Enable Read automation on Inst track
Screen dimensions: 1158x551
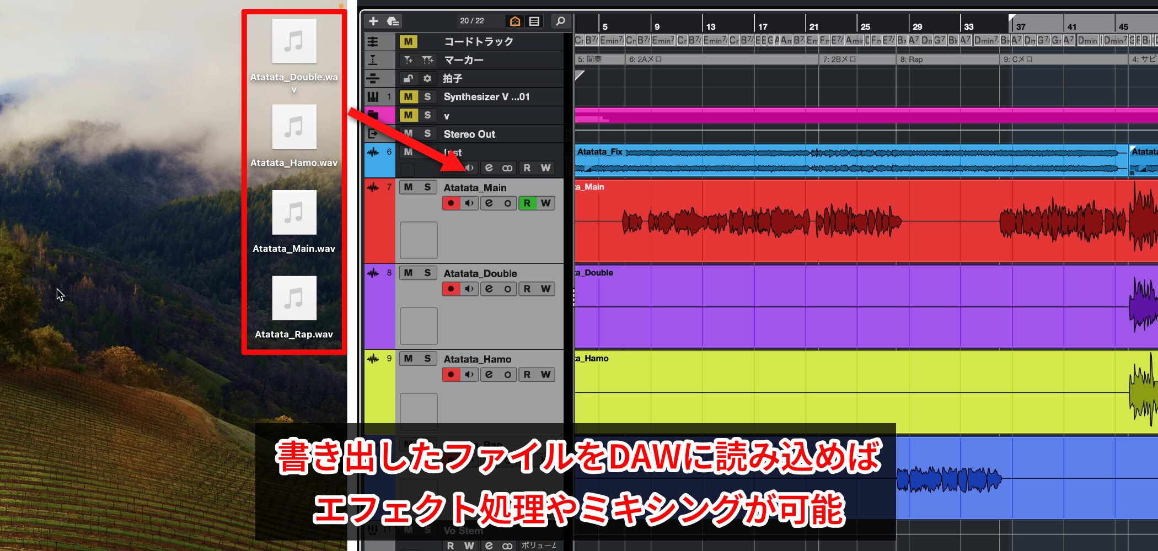coord(527,168)
